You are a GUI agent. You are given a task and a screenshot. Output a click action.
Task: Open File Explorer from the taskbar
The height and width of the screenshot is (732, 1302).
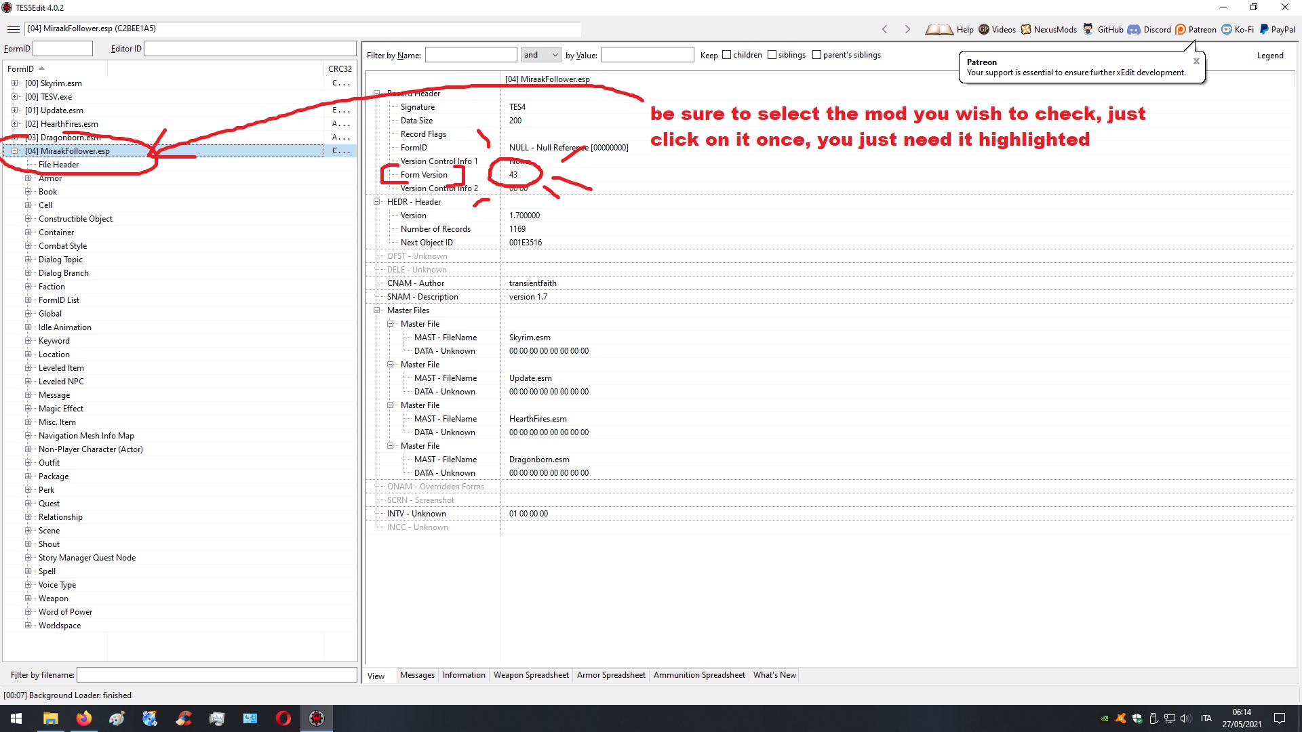pyautogui.click(x=50, y=718)
